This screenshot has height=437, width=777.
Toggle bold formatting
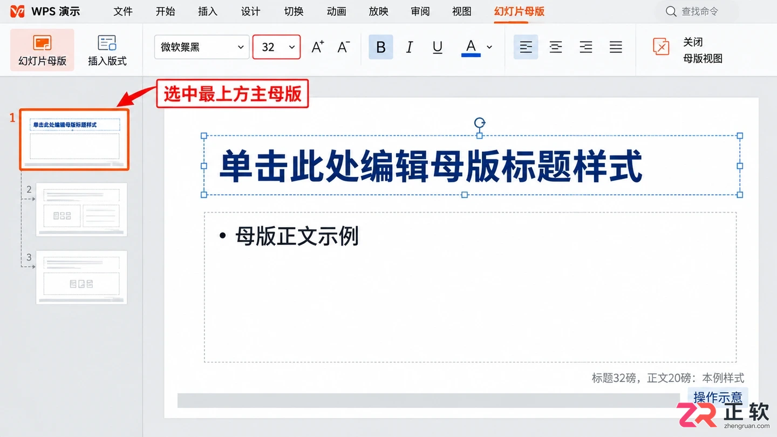pos(380,47)
